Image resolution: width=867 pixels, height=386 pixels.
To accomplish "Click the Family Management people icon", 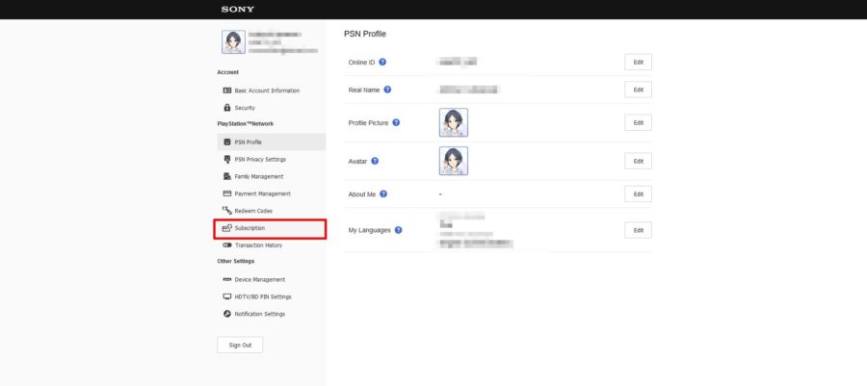I will click(x=226, y=177).
